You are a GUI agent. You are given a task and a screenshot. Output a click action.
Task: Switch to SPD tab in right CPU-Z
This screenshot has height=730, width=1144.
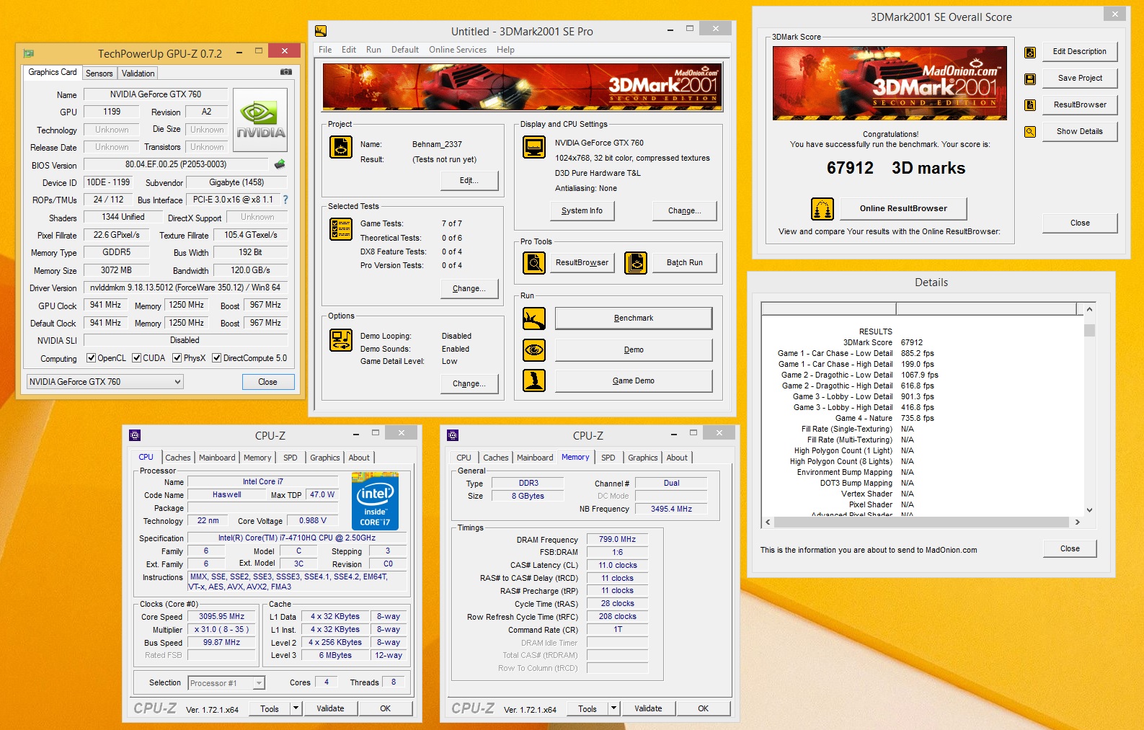(x=608, y=458)
